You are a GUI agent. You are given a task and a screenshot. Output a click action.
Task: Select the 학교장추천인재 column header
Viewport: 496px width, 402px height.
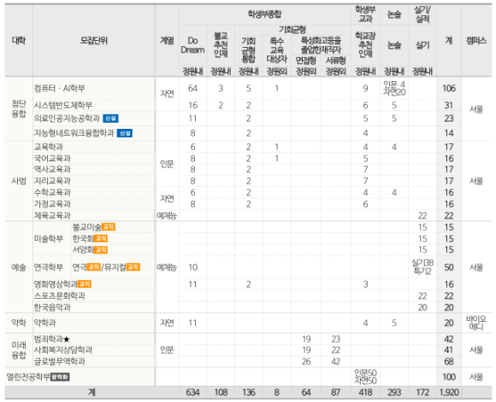365,44
